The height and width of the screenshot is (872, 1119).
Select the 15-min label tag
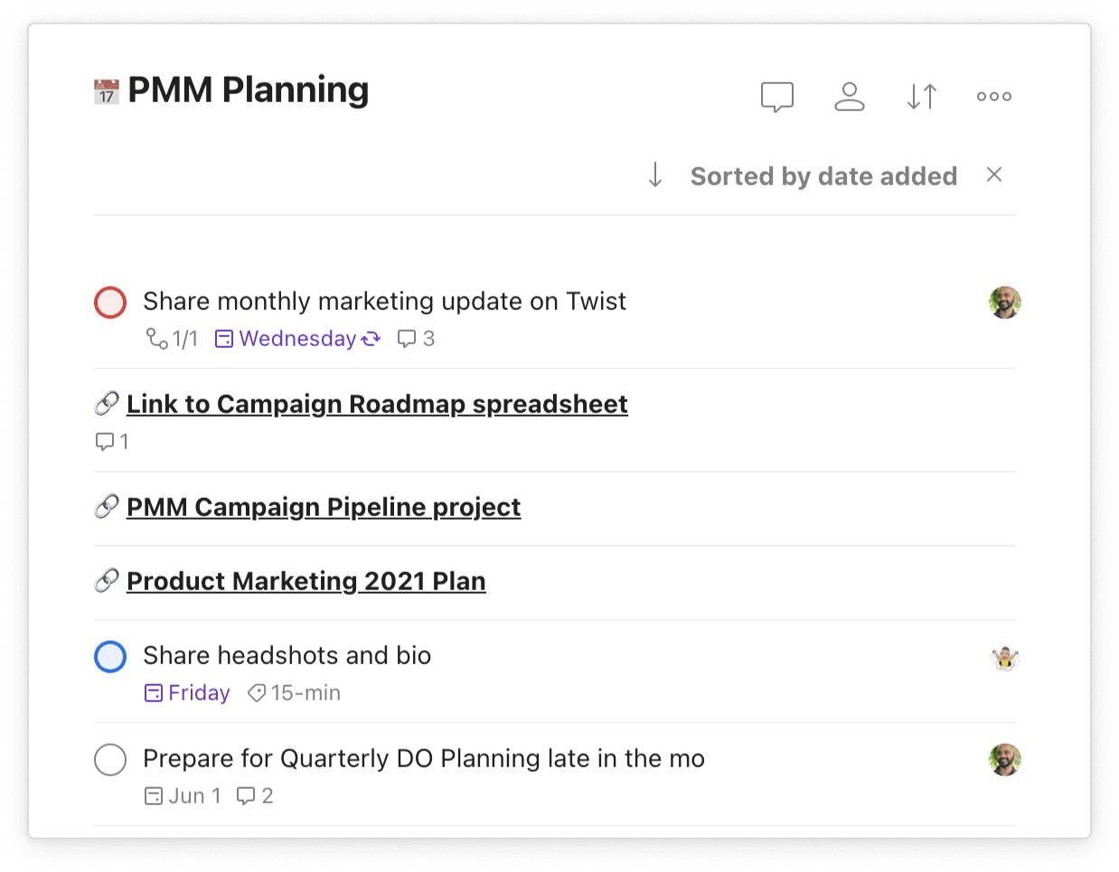point(295,693)
